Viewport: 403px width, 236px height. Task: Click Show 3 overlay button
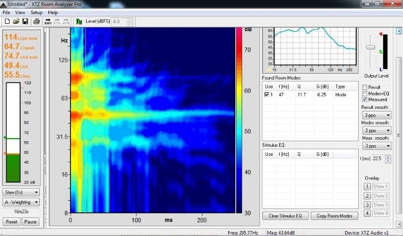[x=380, y=205]
